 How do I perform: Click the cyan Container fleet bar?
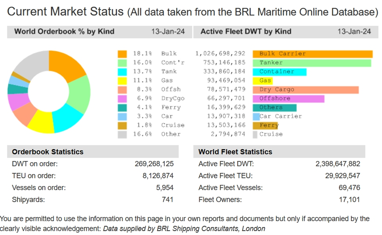coord(279,72)
